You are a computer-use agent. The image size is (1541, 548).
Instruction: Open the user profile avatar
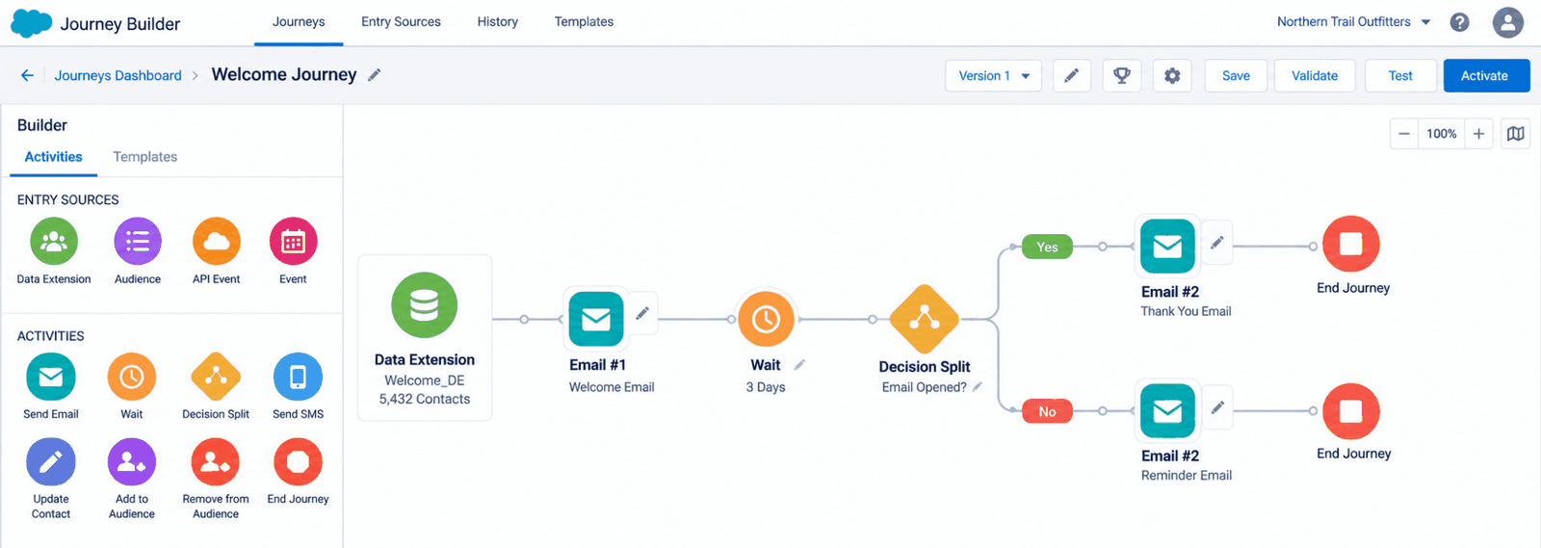pyautogui.click(x=1507, y=22)
